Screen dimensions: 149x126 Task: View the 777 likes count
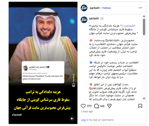click(89, 106)
